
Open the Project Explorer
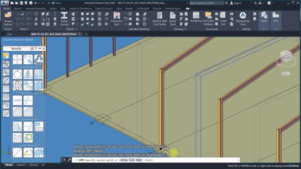(8, 19)
